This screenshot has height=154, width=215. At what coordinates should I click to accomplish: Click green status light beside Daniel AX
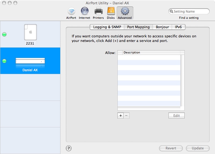click(x=4, y=61)
